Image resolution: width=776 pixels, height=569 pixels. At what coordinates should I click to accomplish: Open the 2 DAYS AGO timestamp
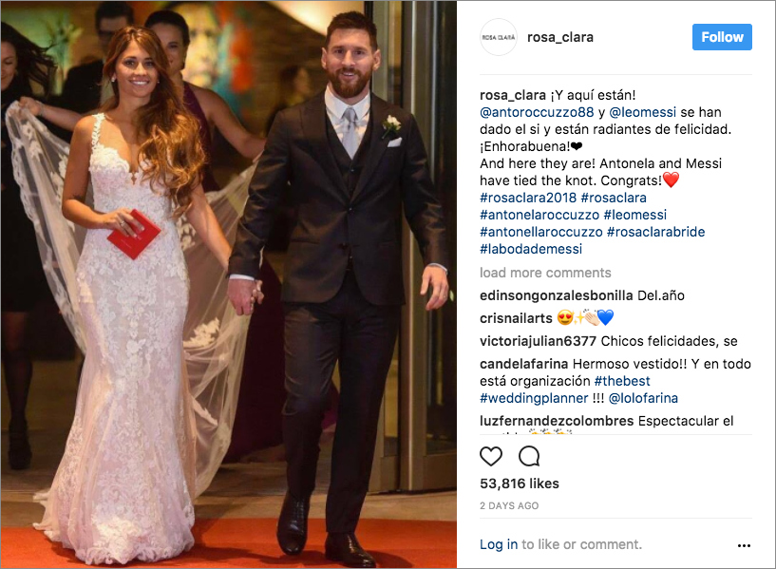(509, 505)
